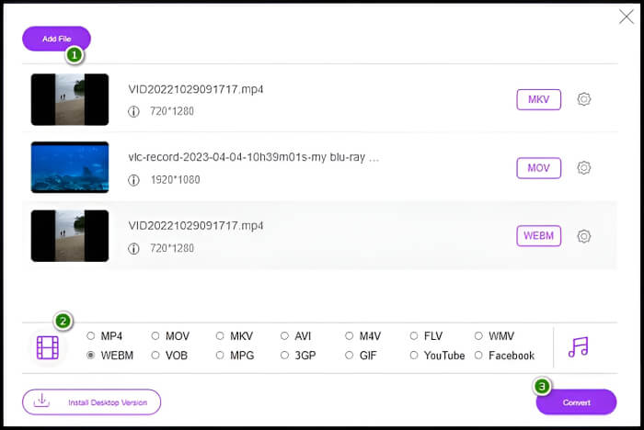Open settings gear for the WEBM file row
Screen dimensions: 644x430
tap(583, 236)
